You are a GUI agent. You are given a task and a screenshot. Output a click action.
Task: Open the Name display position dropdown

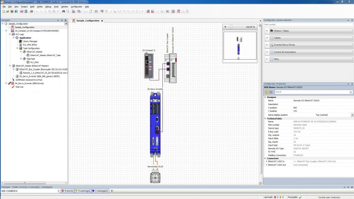(352, 115)
